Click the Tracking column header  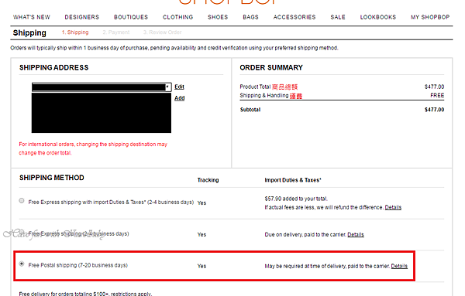click(208, 180)
